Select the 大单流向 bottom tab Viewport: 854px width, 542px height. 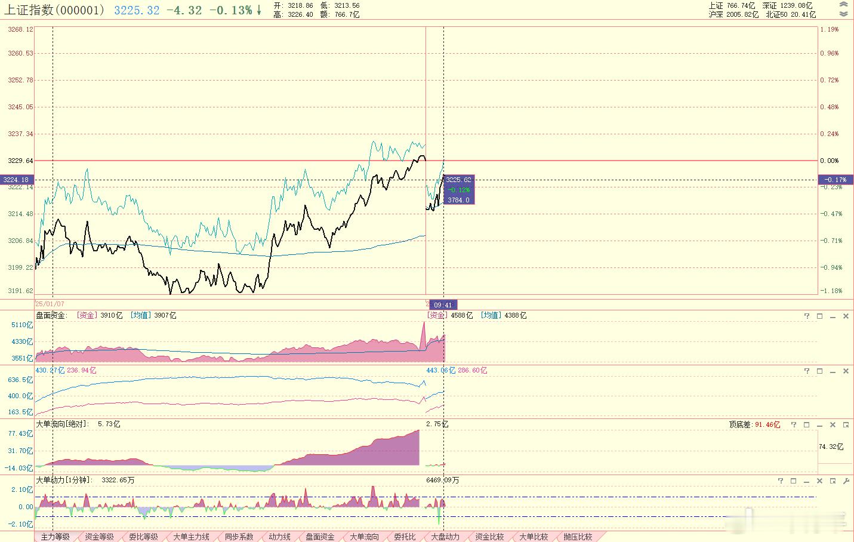pyautogui.click(x=364, y=537)
